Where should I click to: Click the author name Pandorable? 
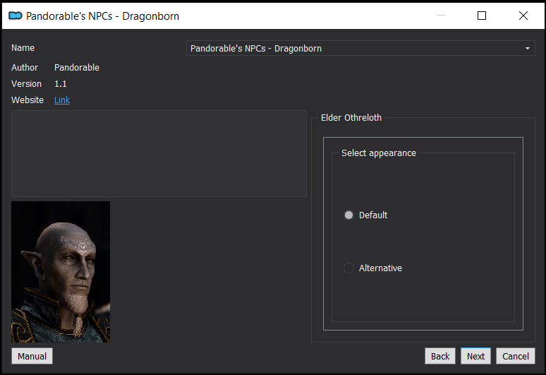[x=77, y=68]
